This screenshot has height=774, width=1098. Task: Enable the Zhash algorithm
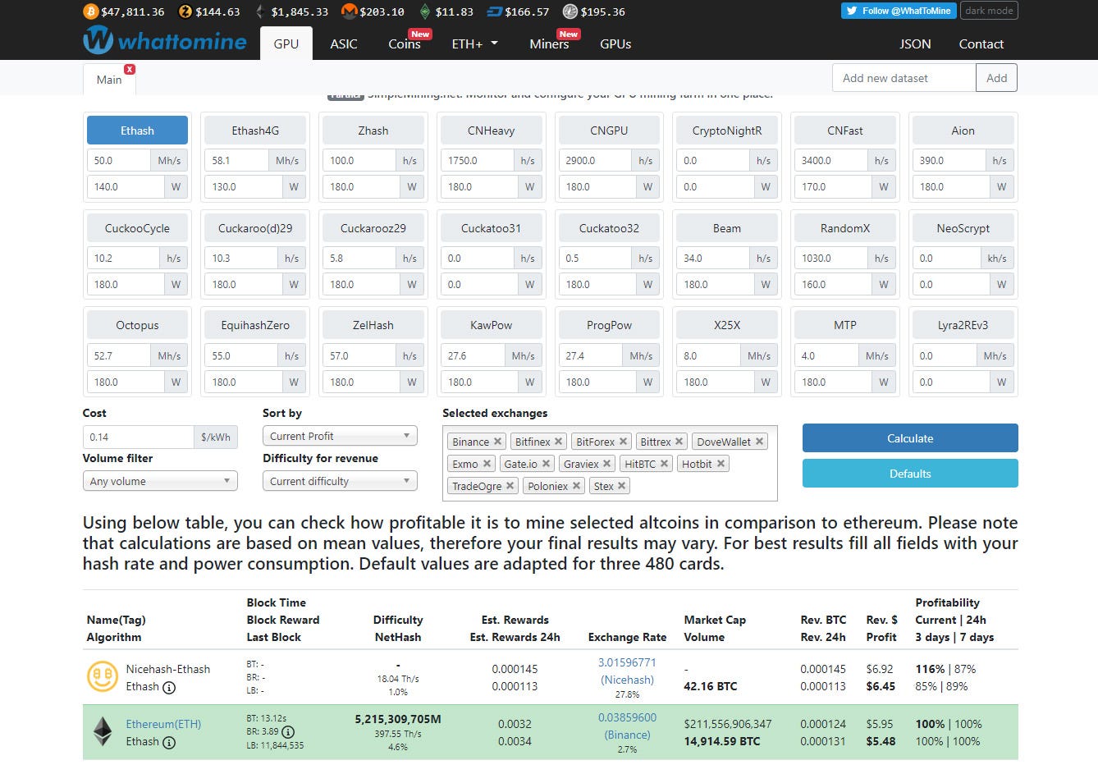[373, 131]
